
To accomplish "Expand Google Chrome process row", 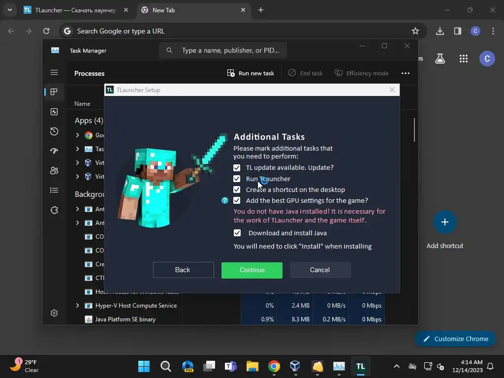I will 77,135.
